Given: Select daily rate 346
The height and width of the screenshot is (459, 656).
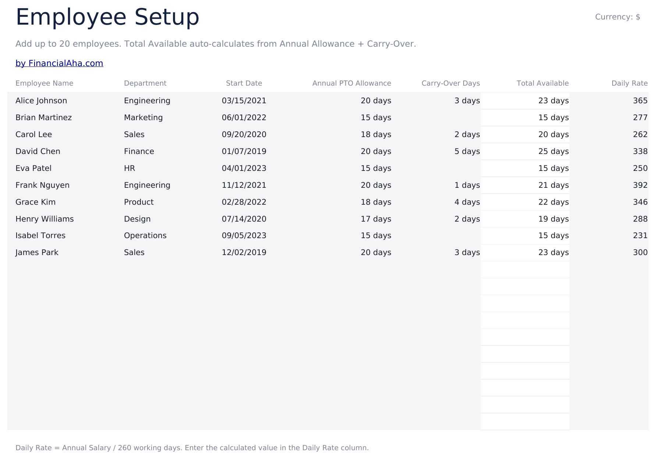Looking at the screenshot, I should 640,202.
